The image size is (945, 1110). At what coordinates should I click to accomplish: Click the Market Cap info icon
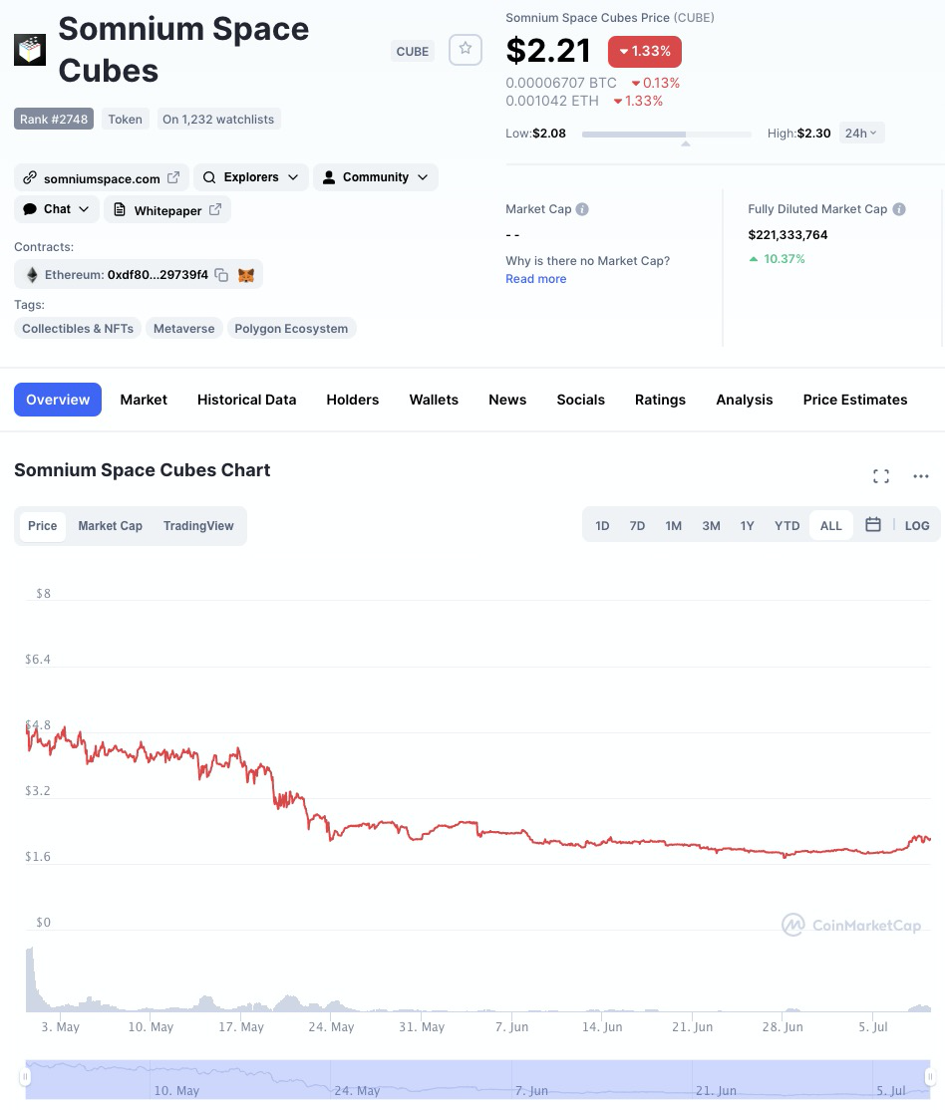tap(582, 209)
